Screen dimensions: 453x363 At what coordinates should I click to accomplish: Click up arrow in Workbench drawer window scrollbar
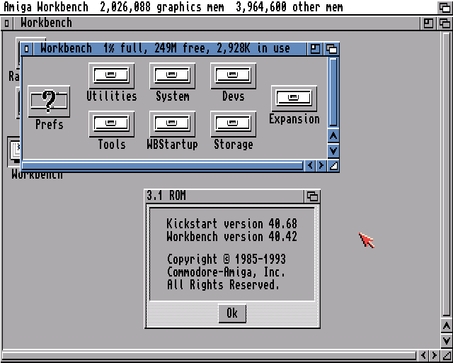click(x=333, y=135)
